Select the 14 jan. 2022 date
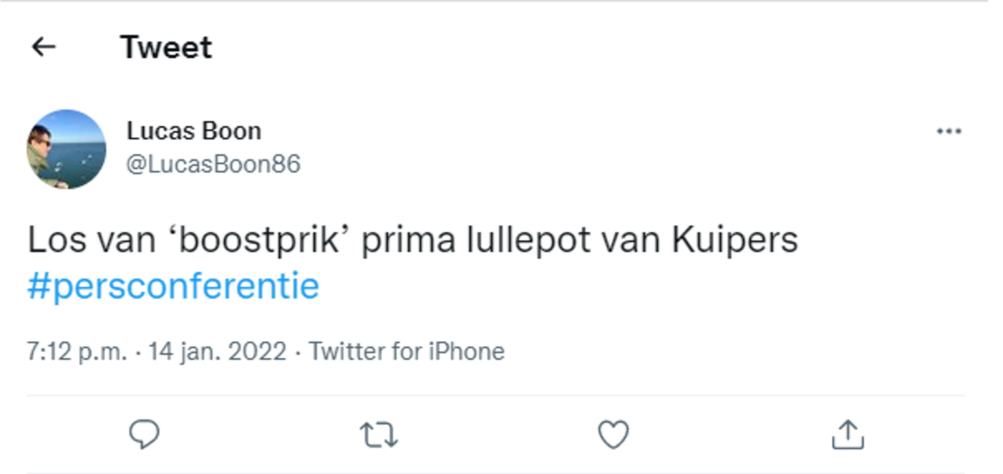This screenshot has width=1003, height=474. (x=217, y=352)
